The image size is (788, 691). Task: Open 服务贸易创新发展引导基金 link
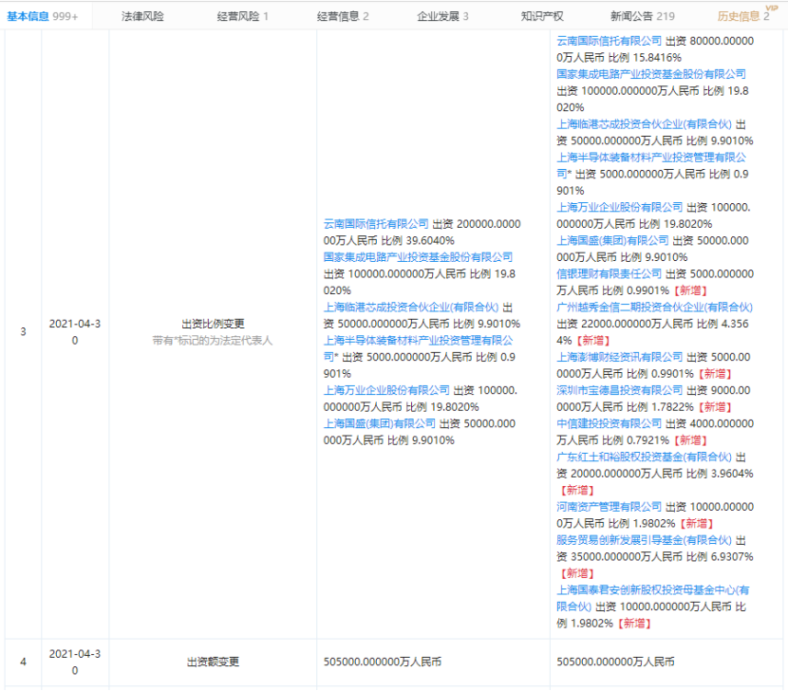pyautogui.click(x=645, y=540)
